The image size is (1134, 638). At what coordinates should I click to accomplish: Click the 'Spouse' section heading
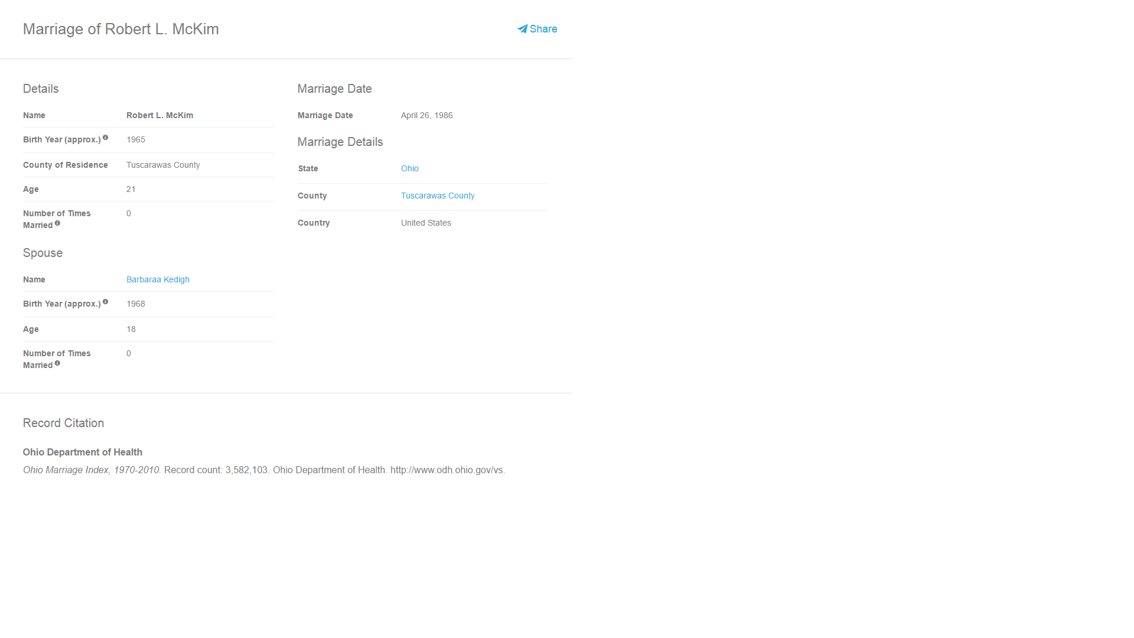[43, 253]
